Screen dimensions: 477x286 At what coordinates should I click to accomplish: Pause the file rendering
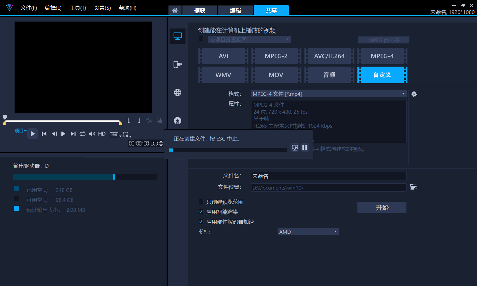coord(305,147)
